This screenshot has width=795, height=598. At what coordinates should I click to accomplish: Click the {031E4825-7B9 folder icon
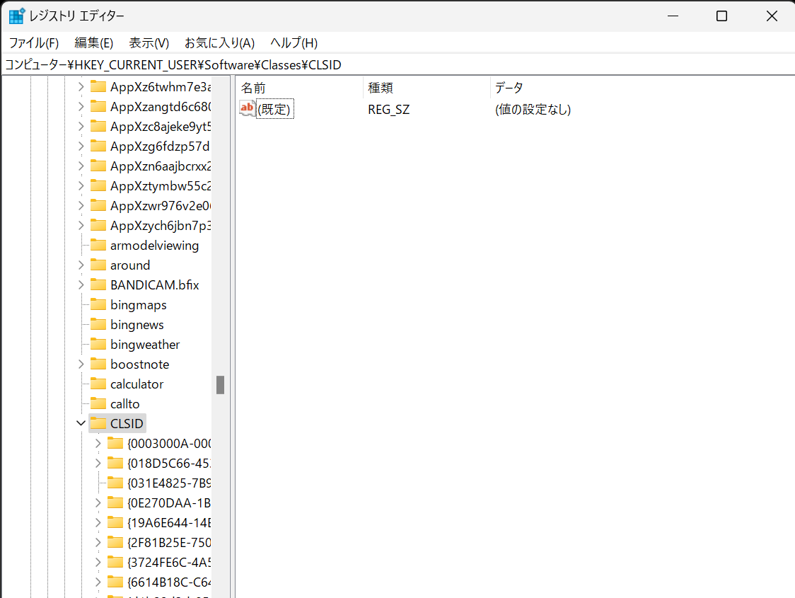pyautogui.click(x=115, y=483)
